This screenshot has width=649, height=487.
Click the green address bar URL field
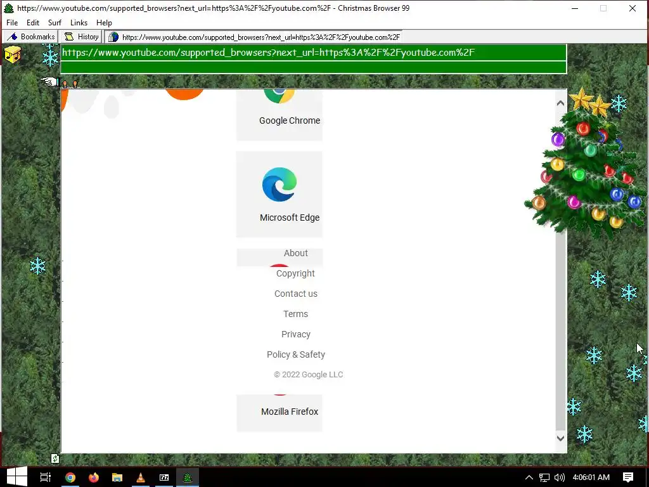tap(313, 53)
